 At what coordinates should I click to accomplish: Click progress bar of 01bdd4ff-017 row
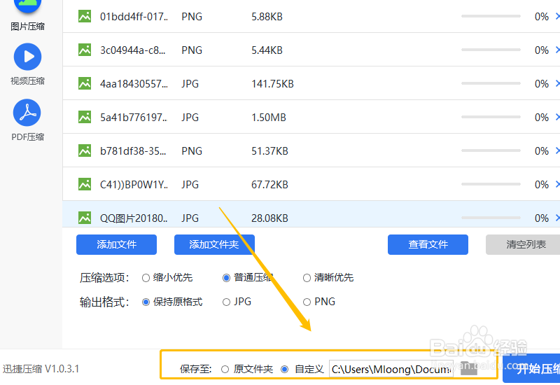pyautogui.click(x=491, y=16)
